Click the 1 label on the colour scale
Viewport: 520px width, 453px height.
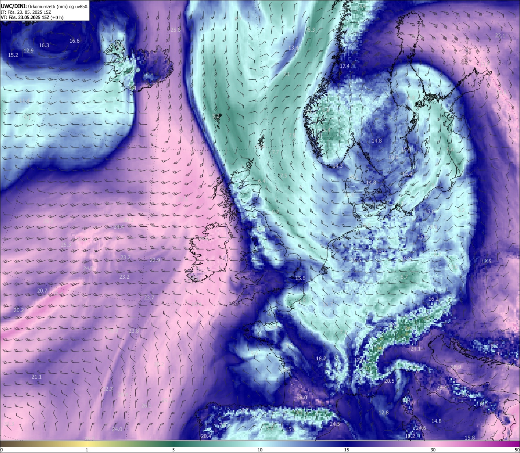pos(87,450)
